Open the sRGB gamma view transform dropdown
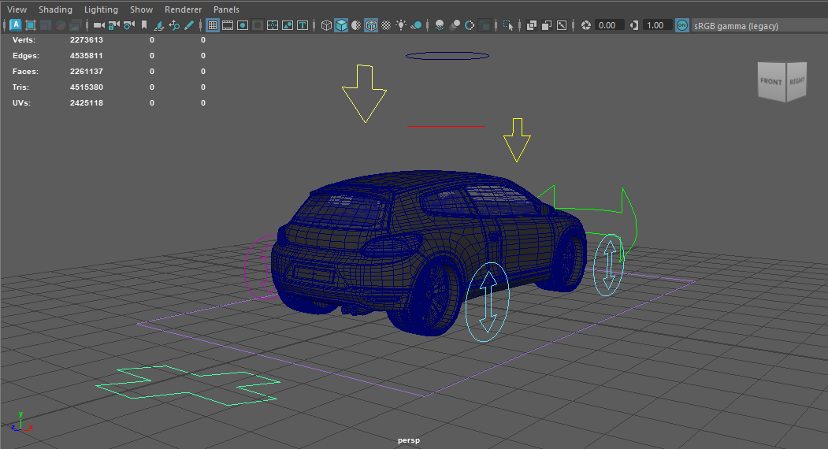Viewport: 828px width, 449px height. 735,26
